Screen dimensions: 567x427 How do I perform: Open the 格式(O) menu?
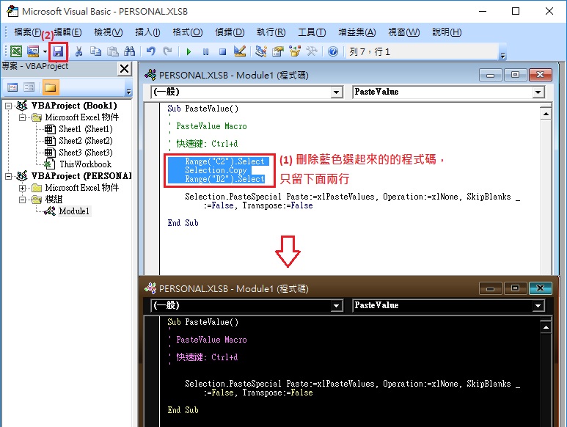point(188,32)
